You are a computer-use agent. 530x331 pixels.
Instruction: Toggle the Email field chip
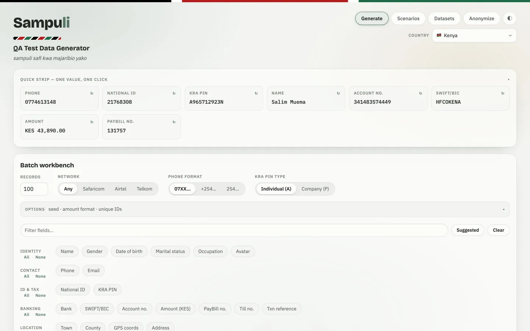93,271
